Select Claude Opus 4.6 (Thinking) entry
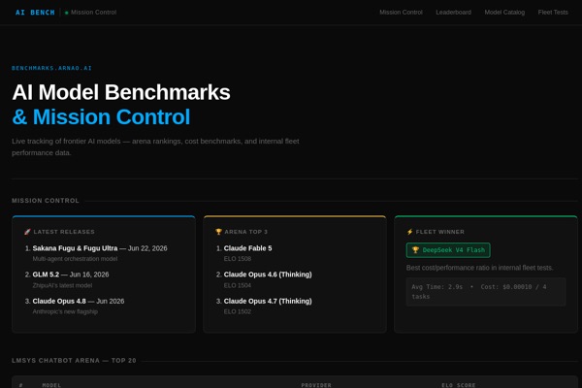Viewport: 582px width, 388px height. [268, 275]
